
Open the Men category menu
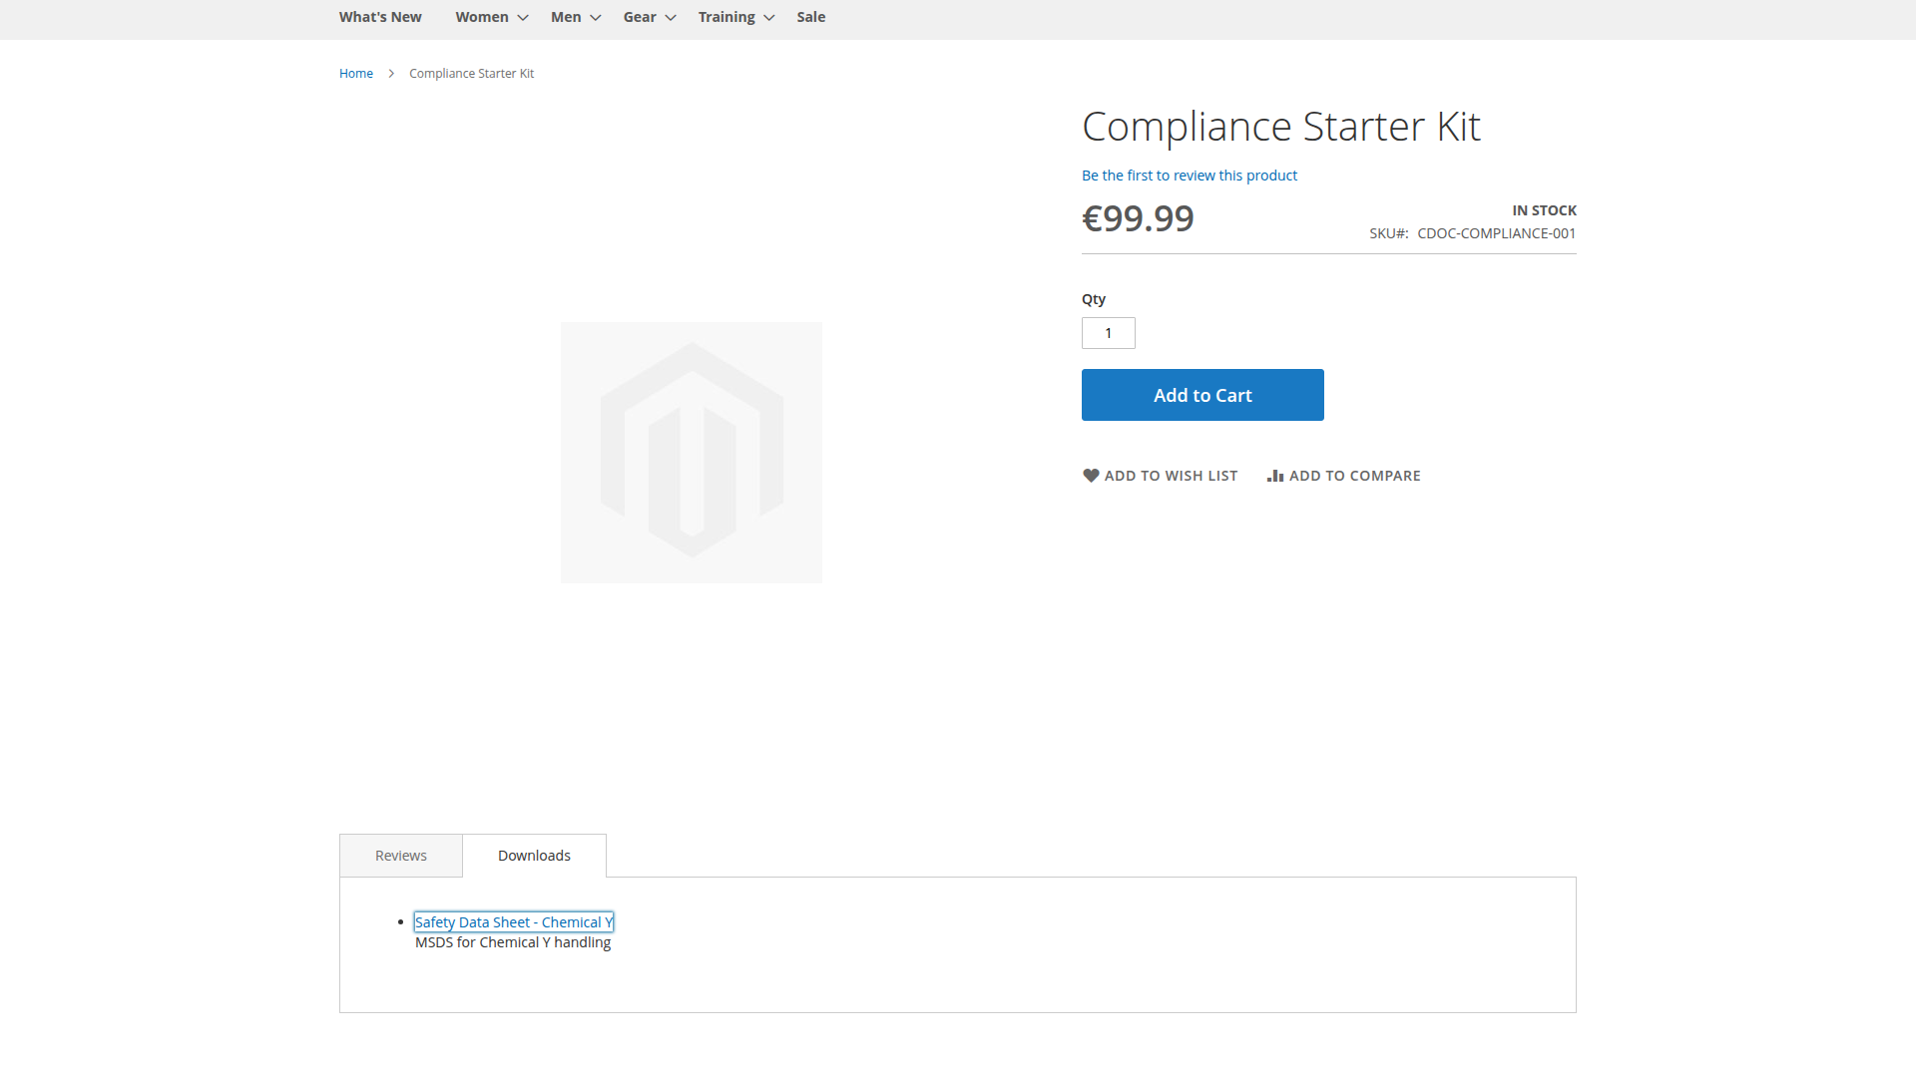[566, 17]
